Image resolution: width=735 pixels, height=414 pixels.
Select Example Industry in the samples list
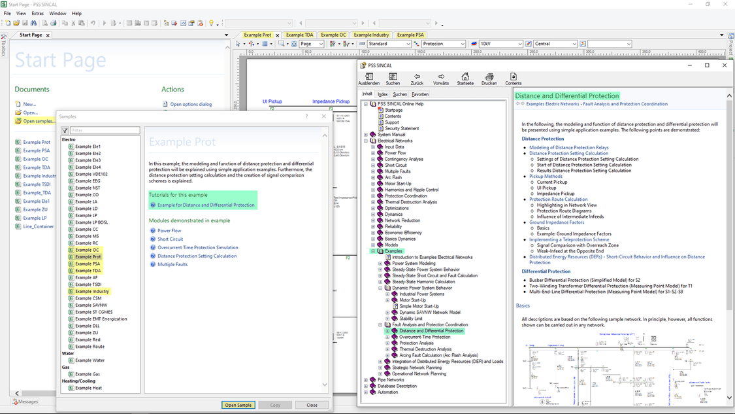click(x=92, y=292)
